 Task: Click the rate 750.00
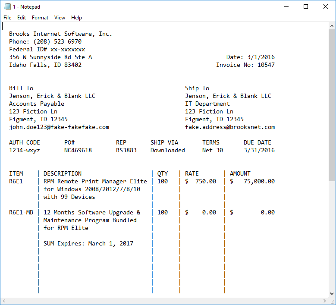pos(206,182)
